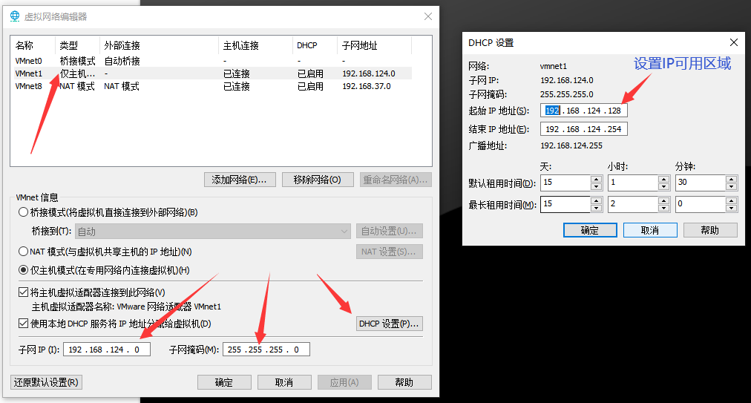This screenshot has width=751, height=403.
Task: Close the DHCP 设置 dialog
Action: click(x=733, y=42)
